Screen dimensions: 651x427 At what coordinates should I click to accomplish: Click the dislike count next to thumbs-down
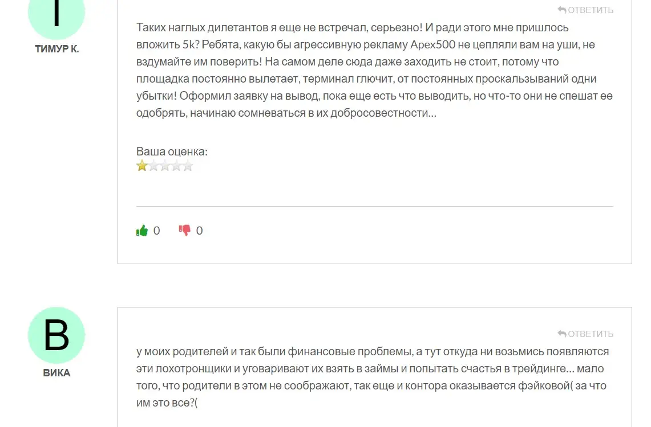tap(199, 231)
